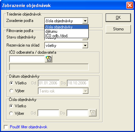Screen dimensions: 135x132
Task: Click the disabled company name field below IČO
Action: pos(49,67)
